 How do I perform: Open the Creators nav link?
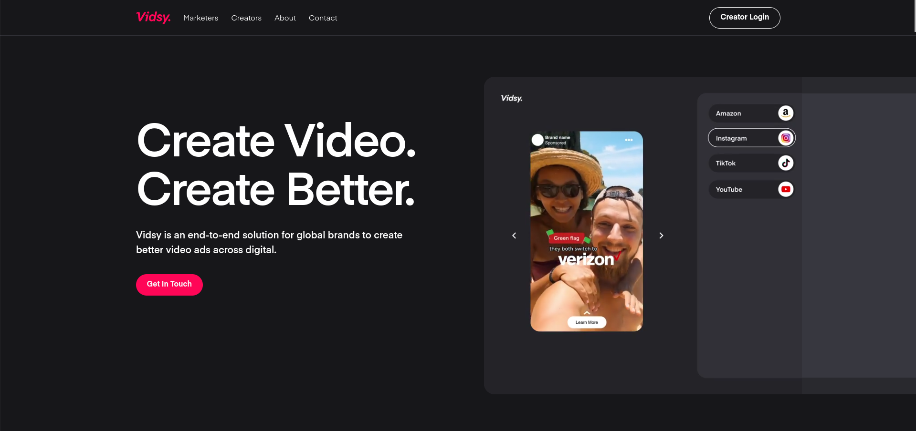click(x=246, y=18)
